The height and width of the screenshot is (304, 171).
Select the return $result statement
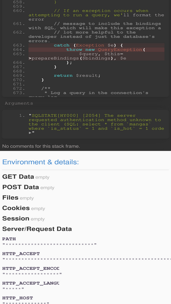coord(77,76)
